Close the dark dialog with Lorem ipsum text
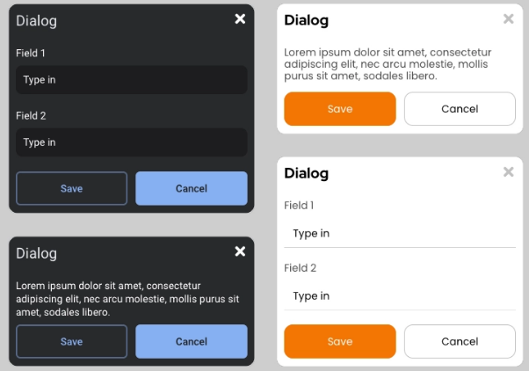 coord(240,252)
